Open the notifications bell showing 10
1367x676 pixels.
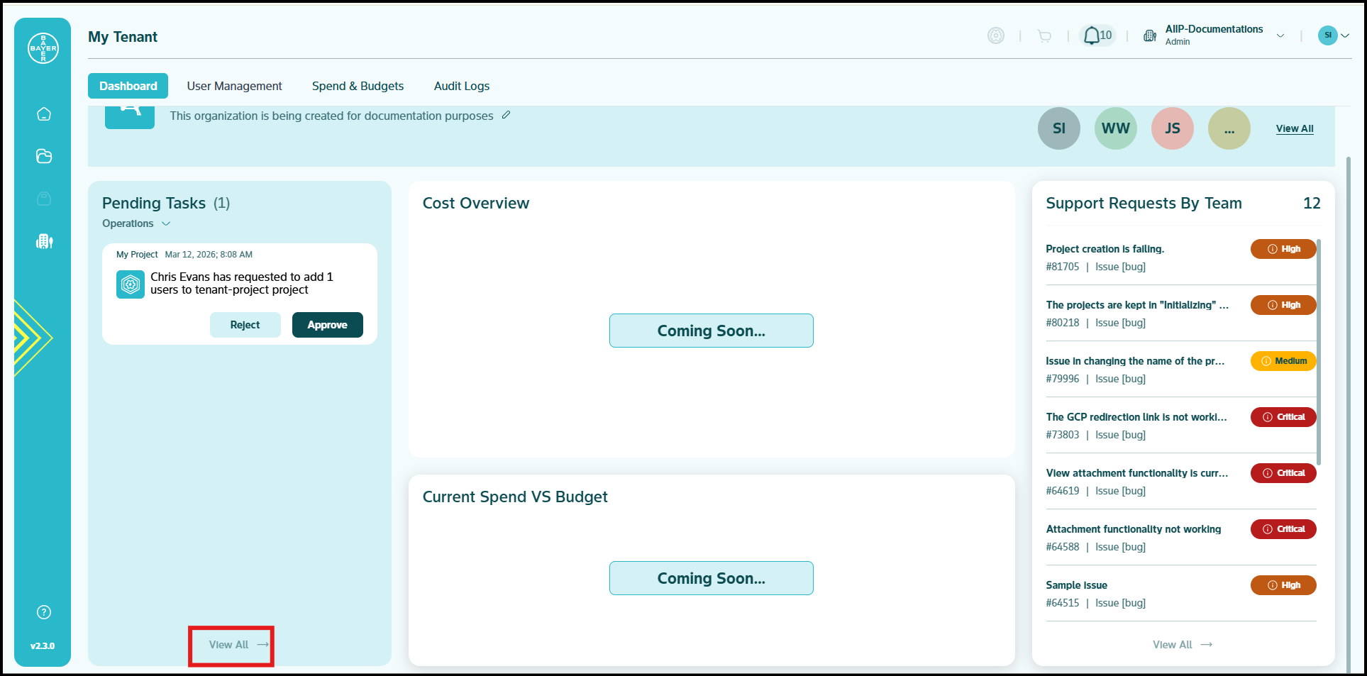tap(1097, 35)
